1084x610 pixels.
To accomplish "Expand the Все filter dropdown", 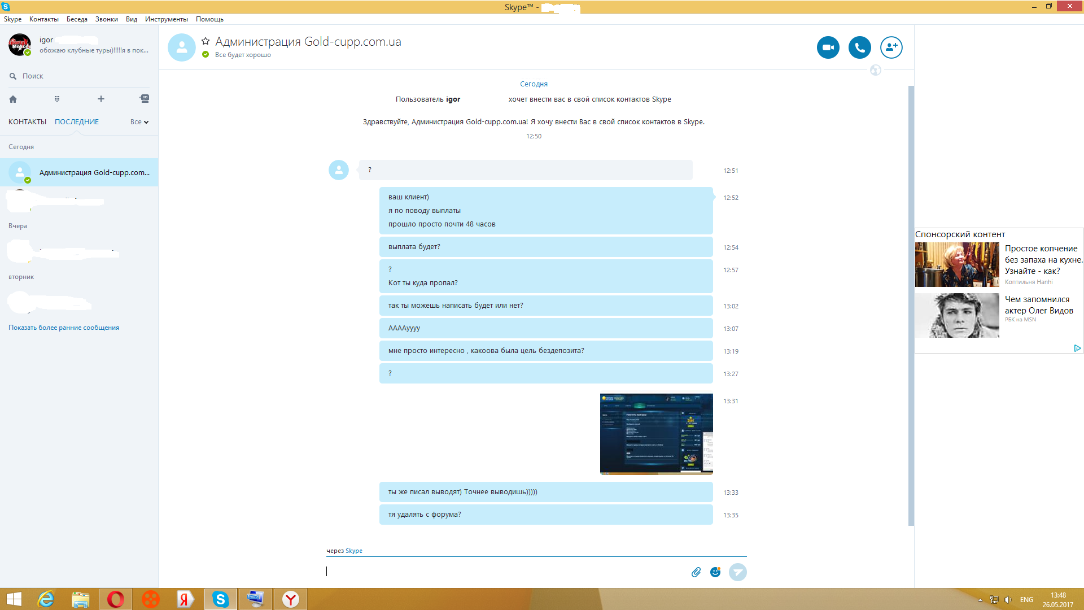I will coord(139,122).
